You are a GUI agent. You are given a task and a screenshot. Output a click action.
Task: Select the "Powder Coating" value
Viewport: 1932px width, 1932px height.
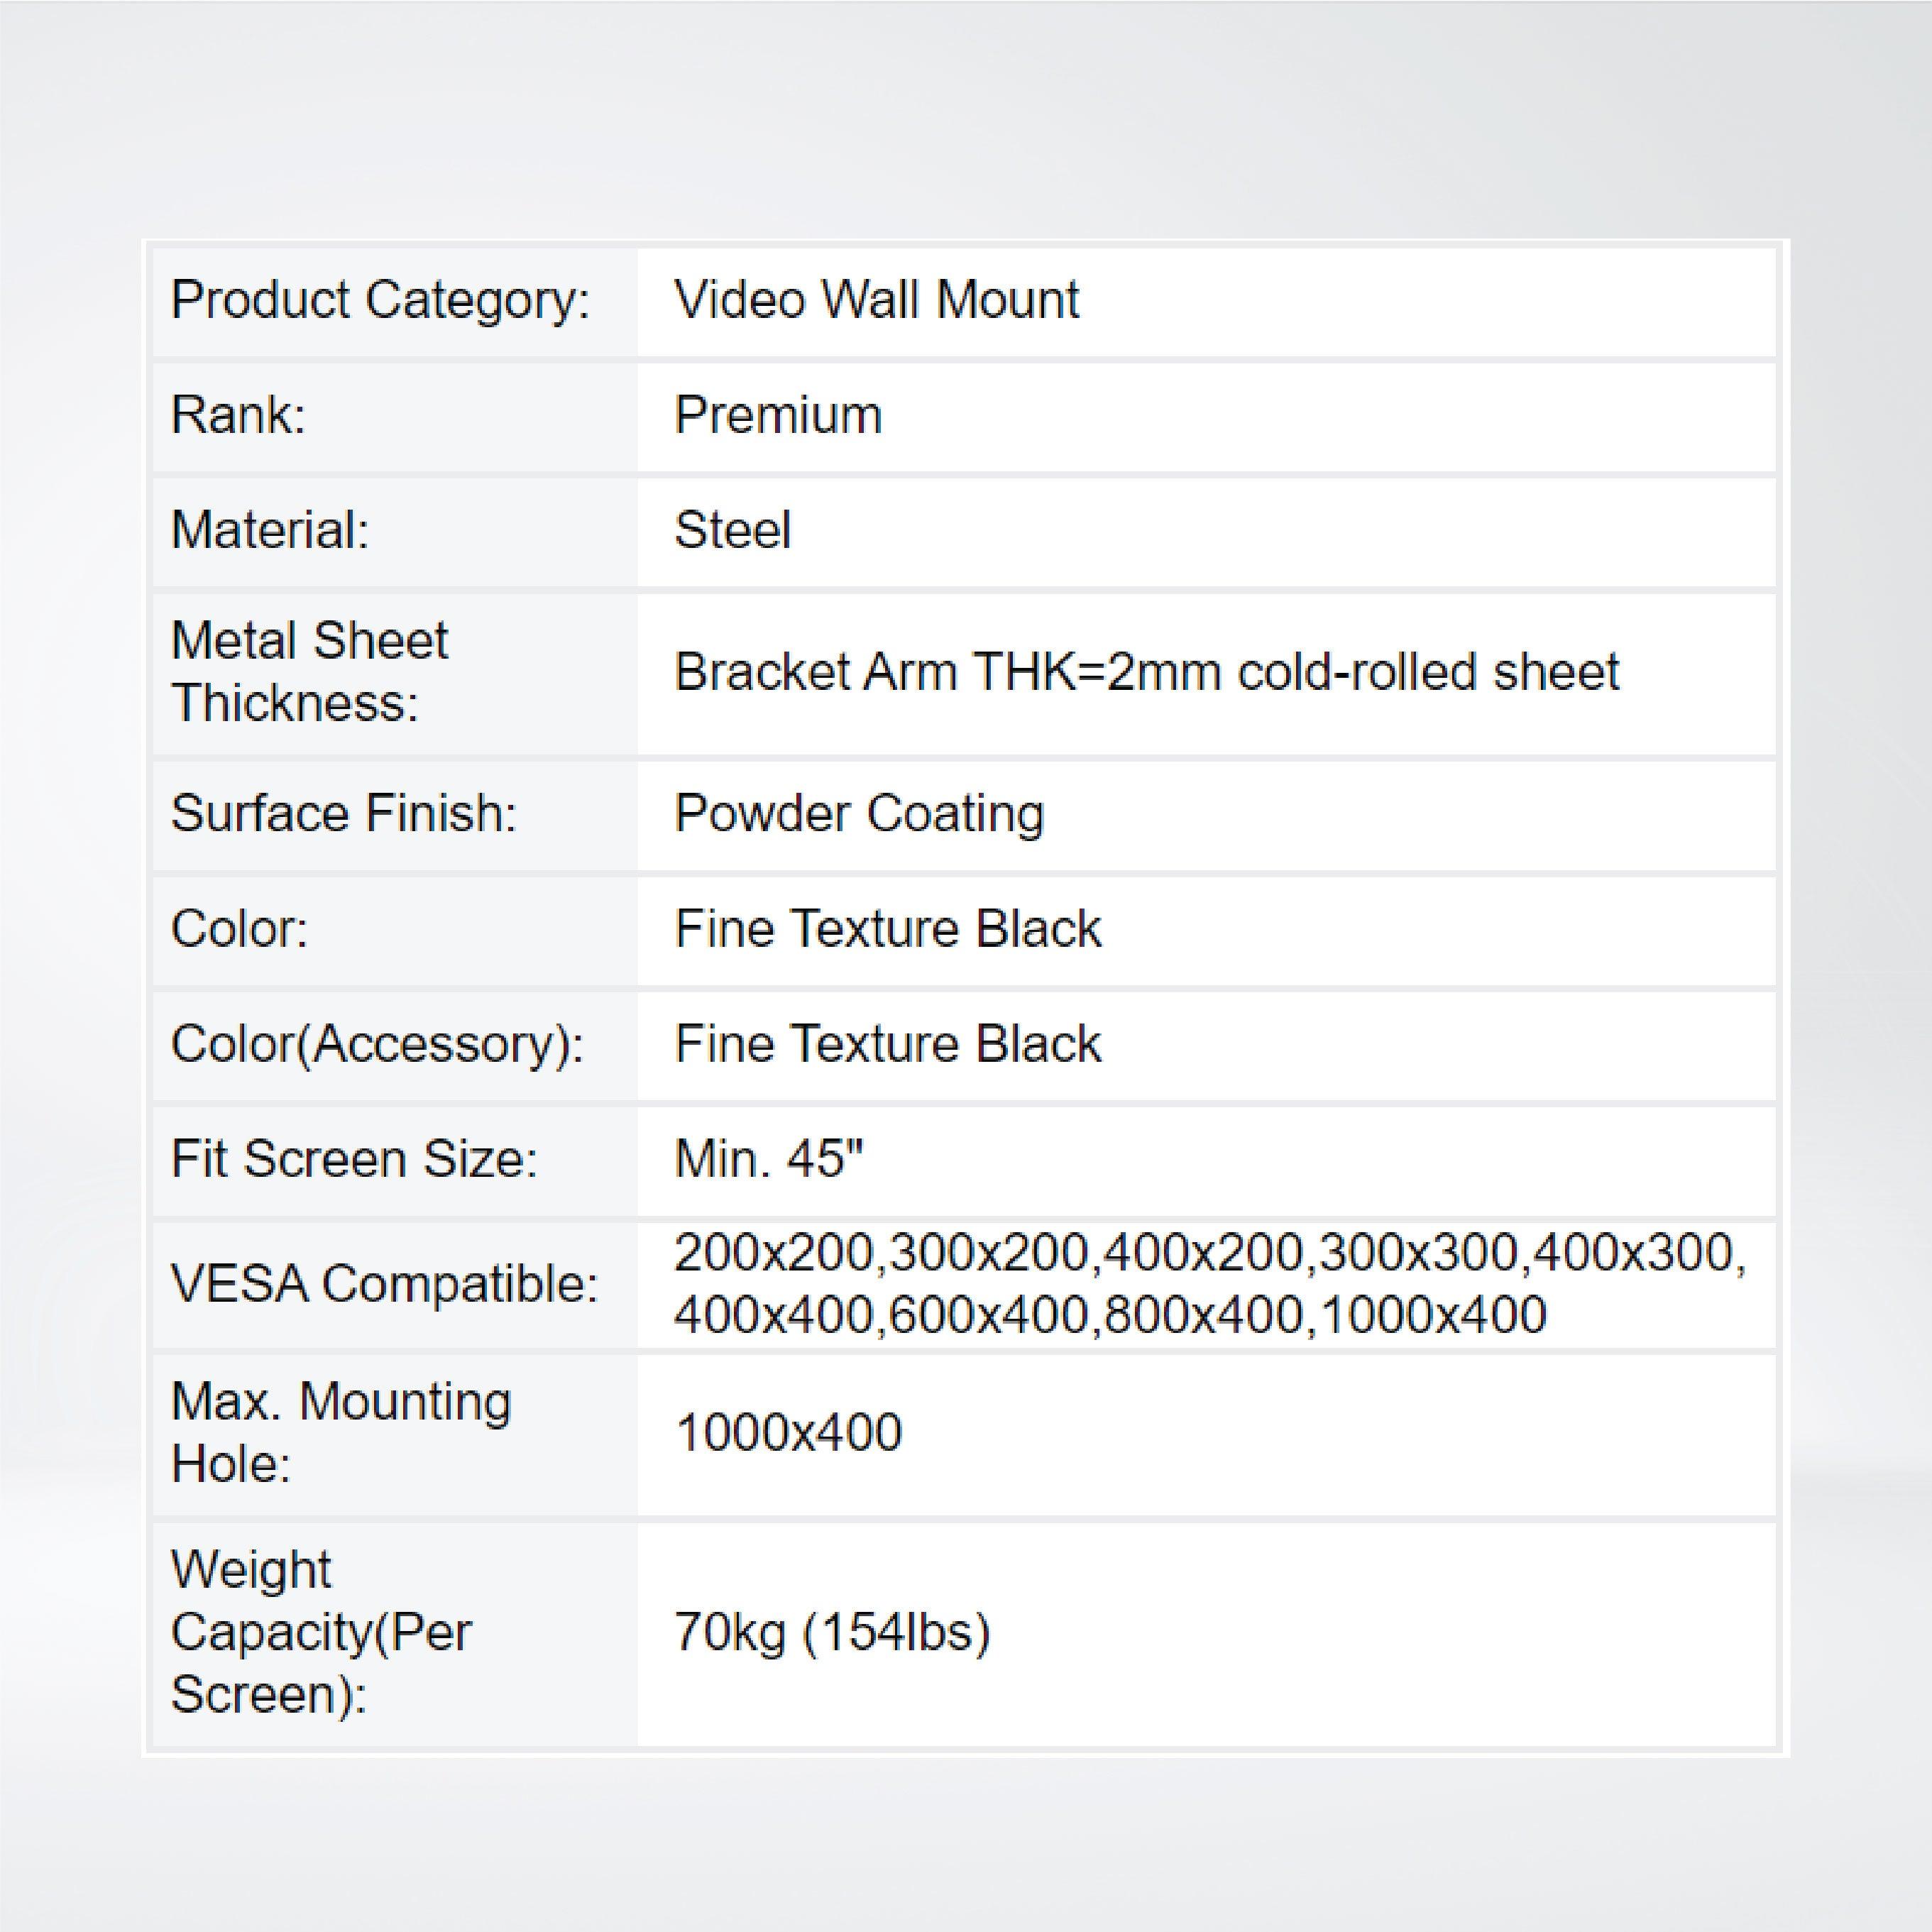[859, 813]
